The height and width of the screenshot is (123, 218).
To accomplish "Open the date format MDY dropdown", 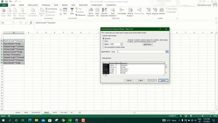I will point(121,44).
